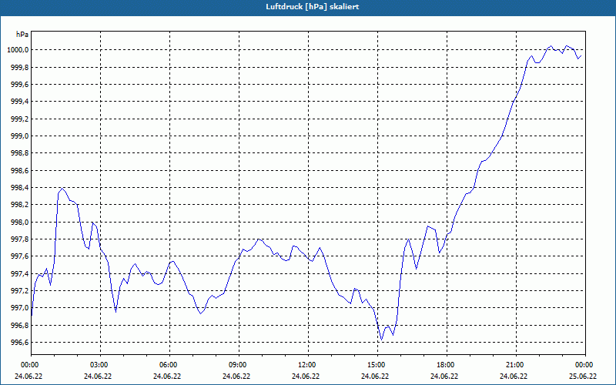This screenshot has width=616, height=385.
Task: Click the 997,0 y-axis value
Action: click(20, 308)
